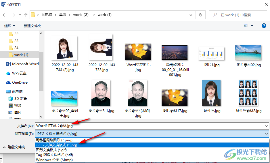270x163 pixels.
Task: Select 图片素材3-1.jpg thumbnail
Action: click(101, 93)
